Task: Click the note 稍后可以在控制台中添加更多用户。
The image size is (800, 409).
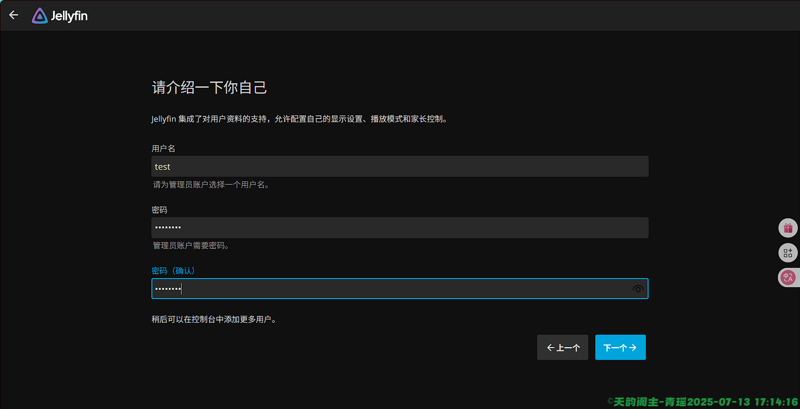Action: pyautogui.click(x=214, y=320)
